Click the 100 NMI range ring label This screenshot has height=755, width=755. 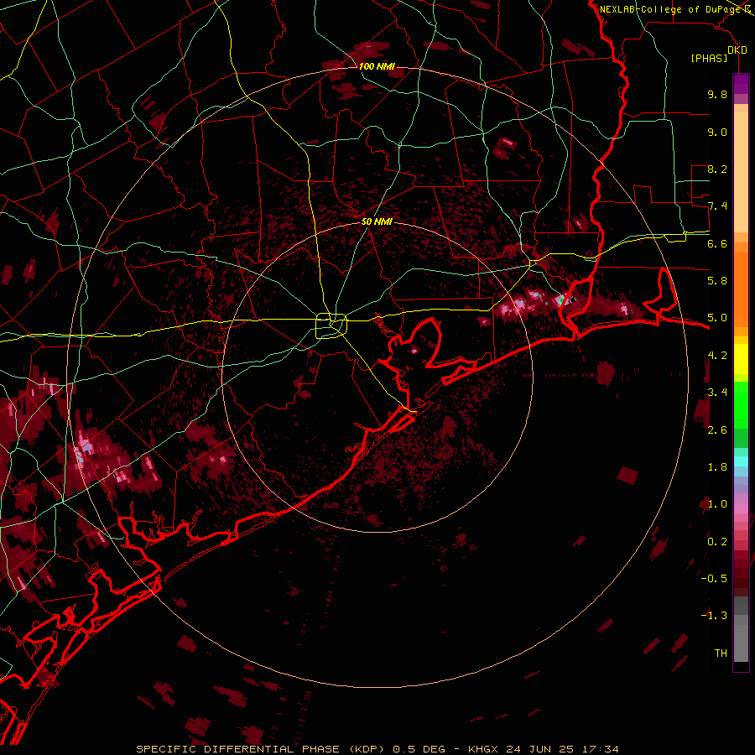tap(377, 66)
